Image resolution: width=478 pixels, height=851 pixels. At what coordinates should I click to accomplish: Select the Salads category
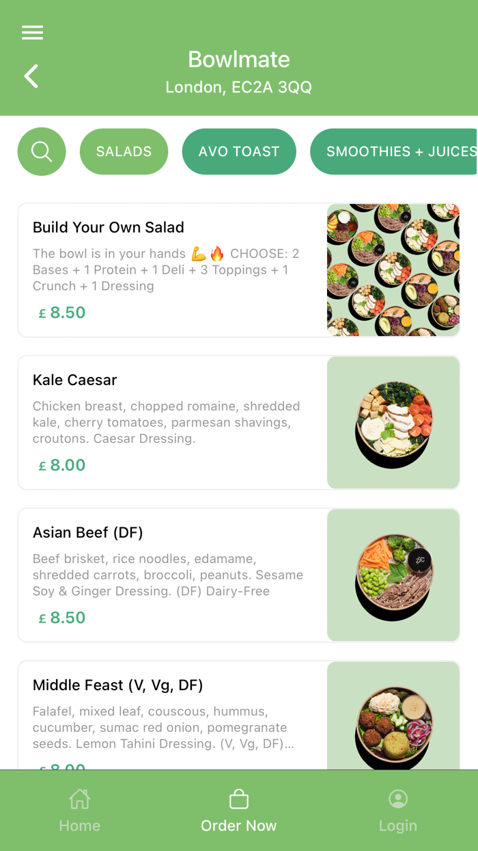tap(124, 151)
